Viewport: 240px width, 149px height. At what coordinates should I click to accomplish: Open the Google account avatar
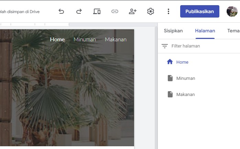(232, 11)
